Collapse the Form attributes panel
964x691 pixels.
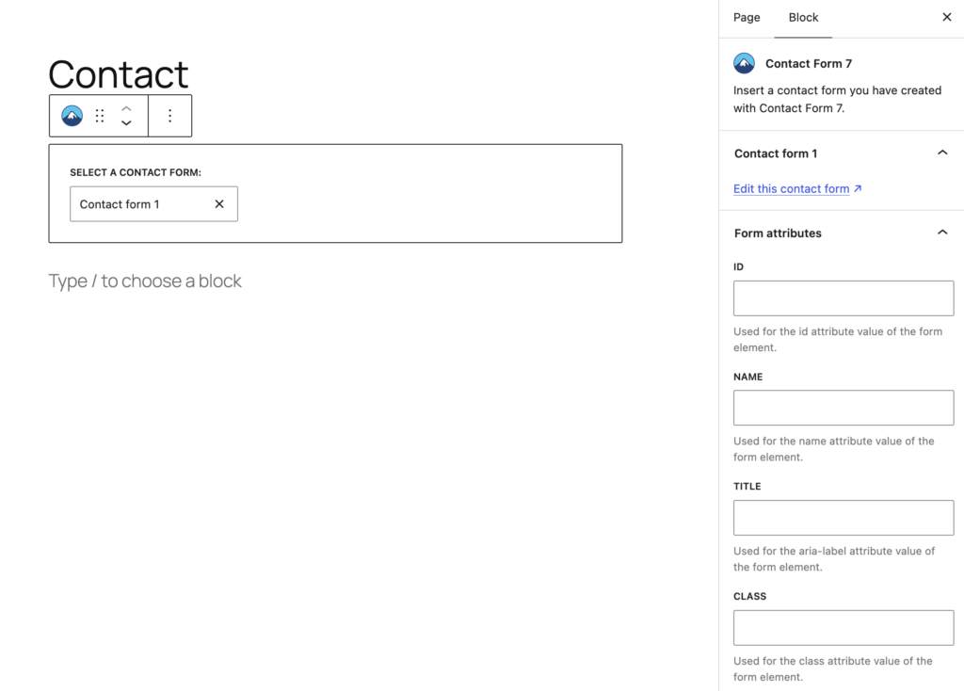942,233
